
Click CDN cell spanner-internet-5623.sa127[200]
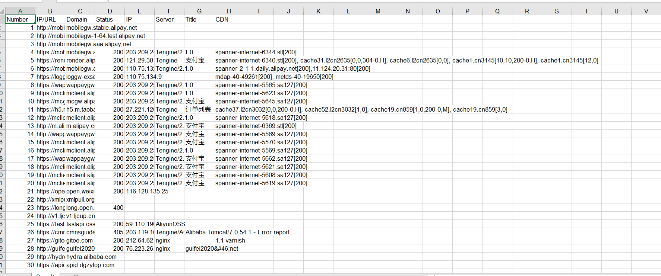click(261, 93)
